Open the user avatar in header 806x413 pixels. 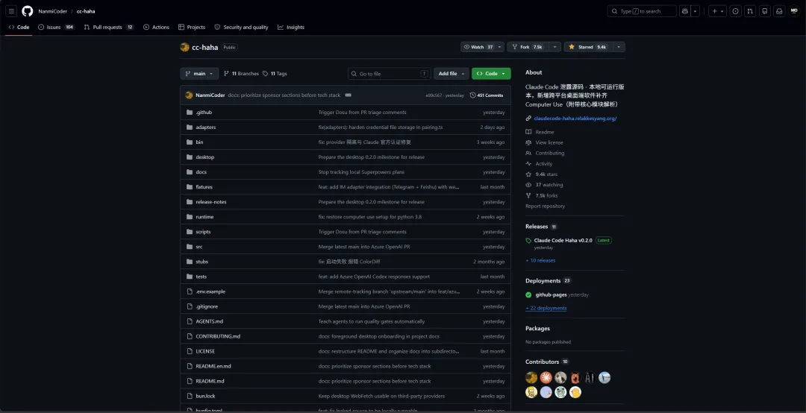pyautogui.click(x=794, y=11)
